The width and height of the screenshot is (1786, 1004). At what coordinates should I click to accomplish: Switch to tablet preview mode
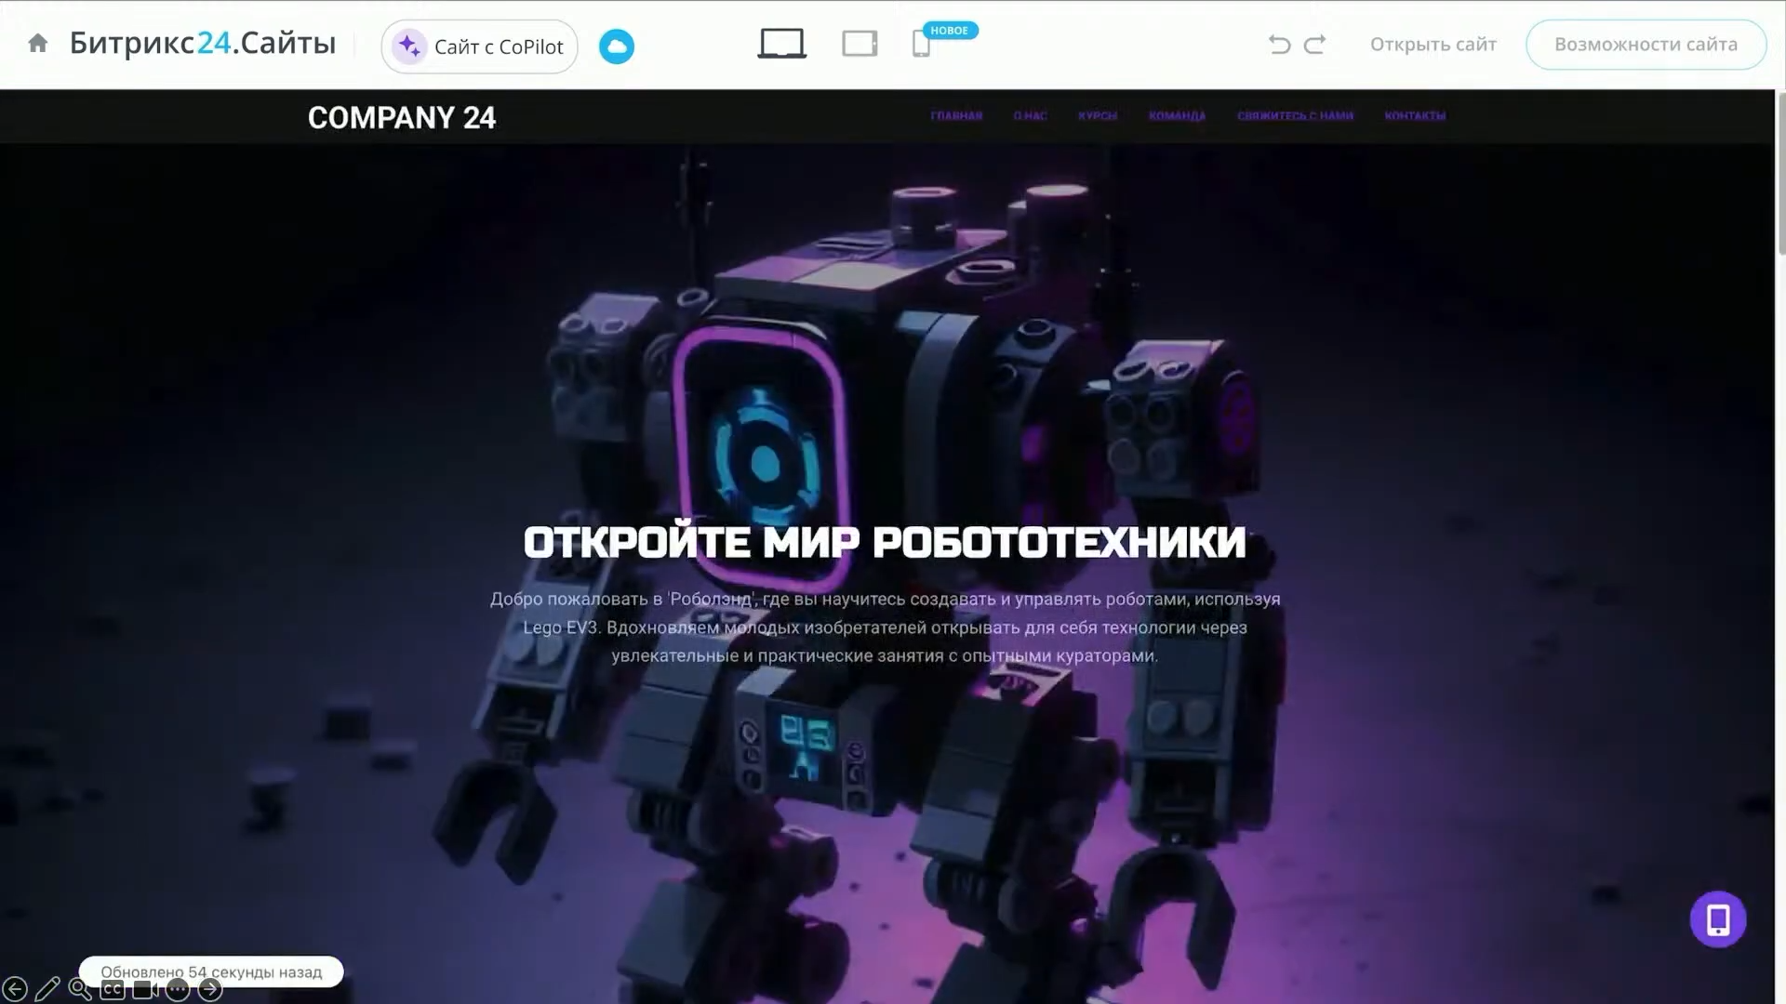[860, 44]
